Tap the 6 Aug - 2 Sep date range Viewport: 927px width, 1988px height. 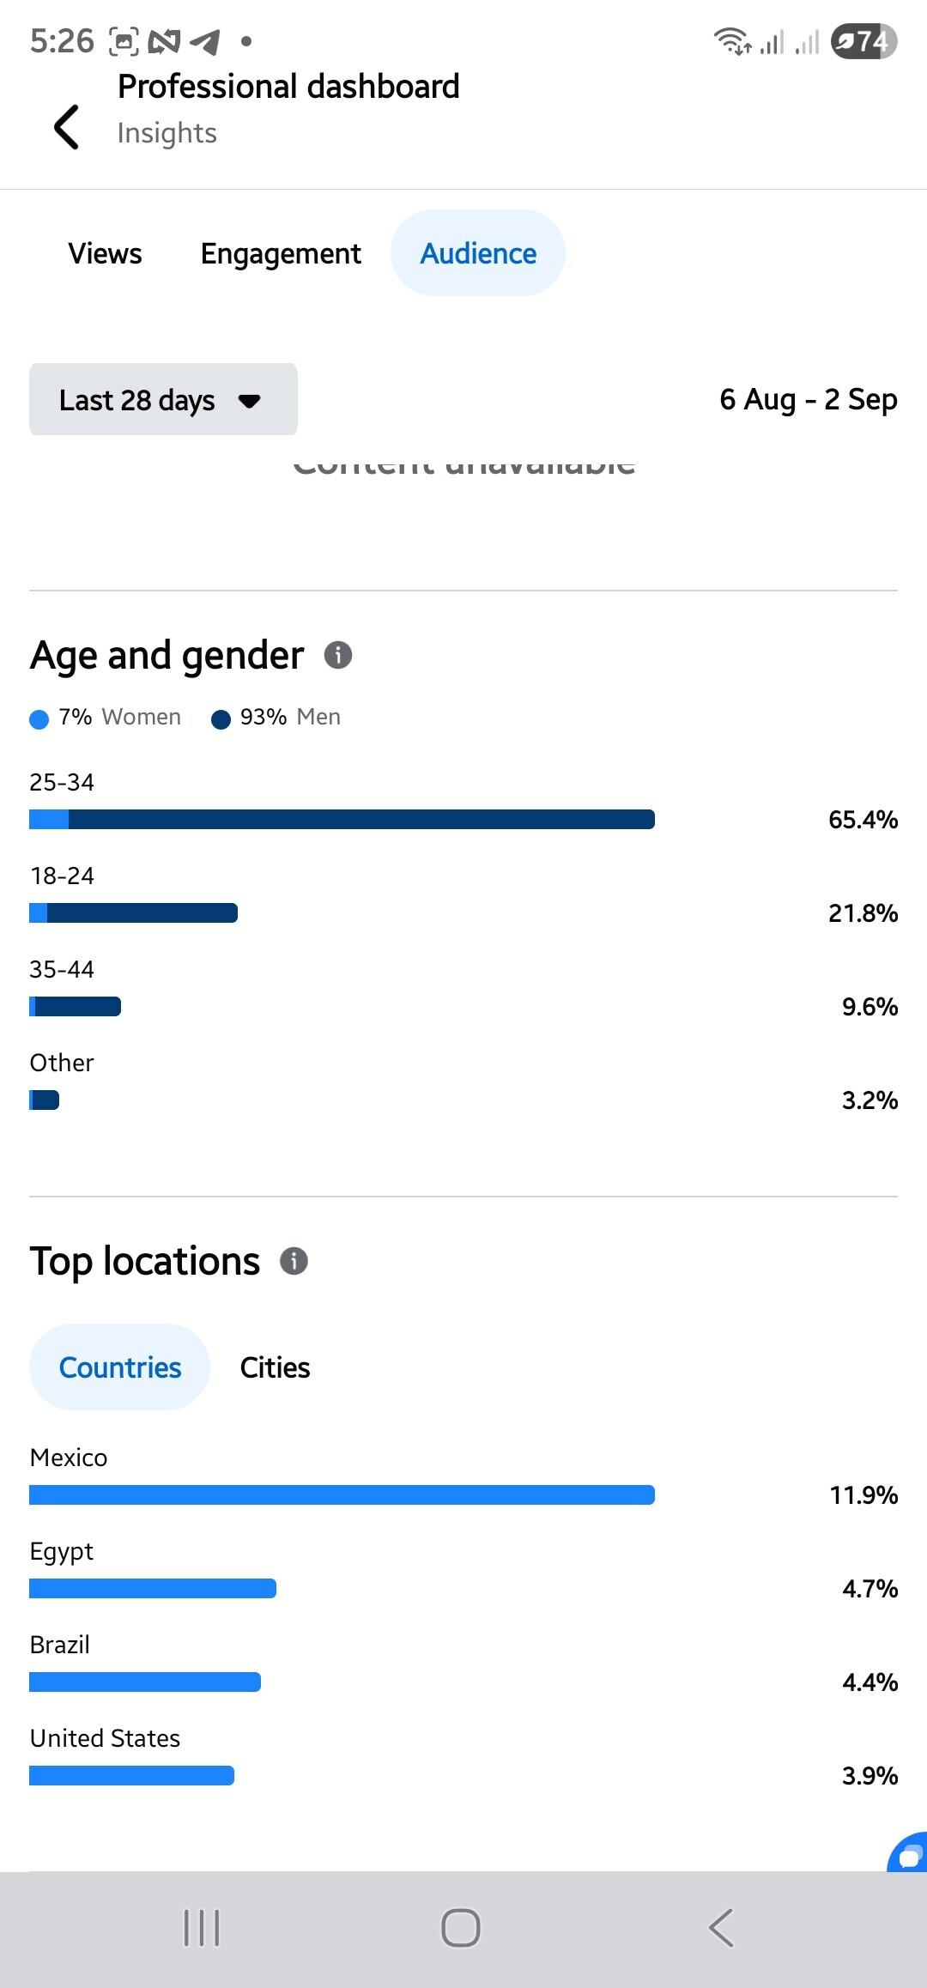click(808, 399)
